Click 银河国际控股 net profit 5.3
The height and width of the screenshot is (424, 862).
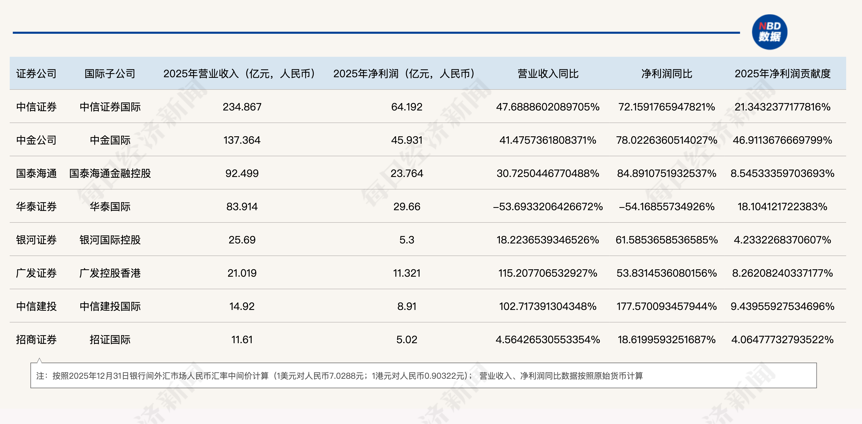pos(407,240)
